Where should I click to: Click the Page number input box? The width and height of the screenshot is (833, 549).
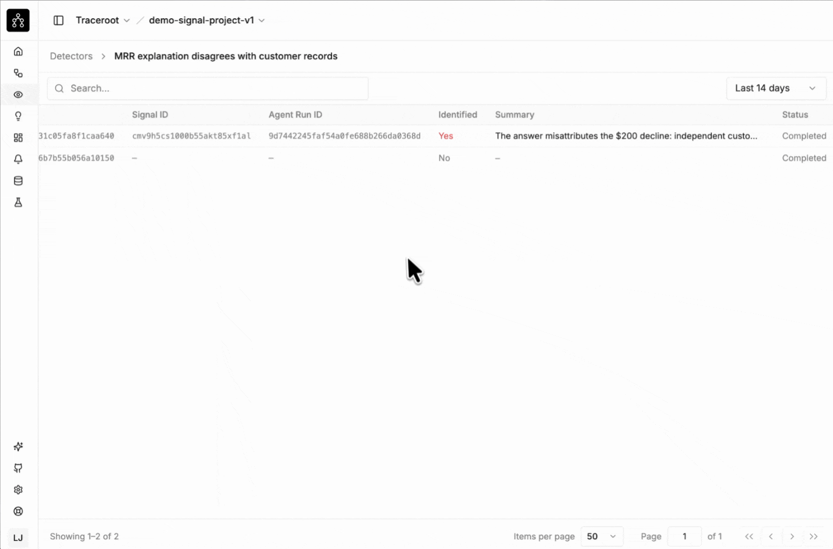point(685,536)
